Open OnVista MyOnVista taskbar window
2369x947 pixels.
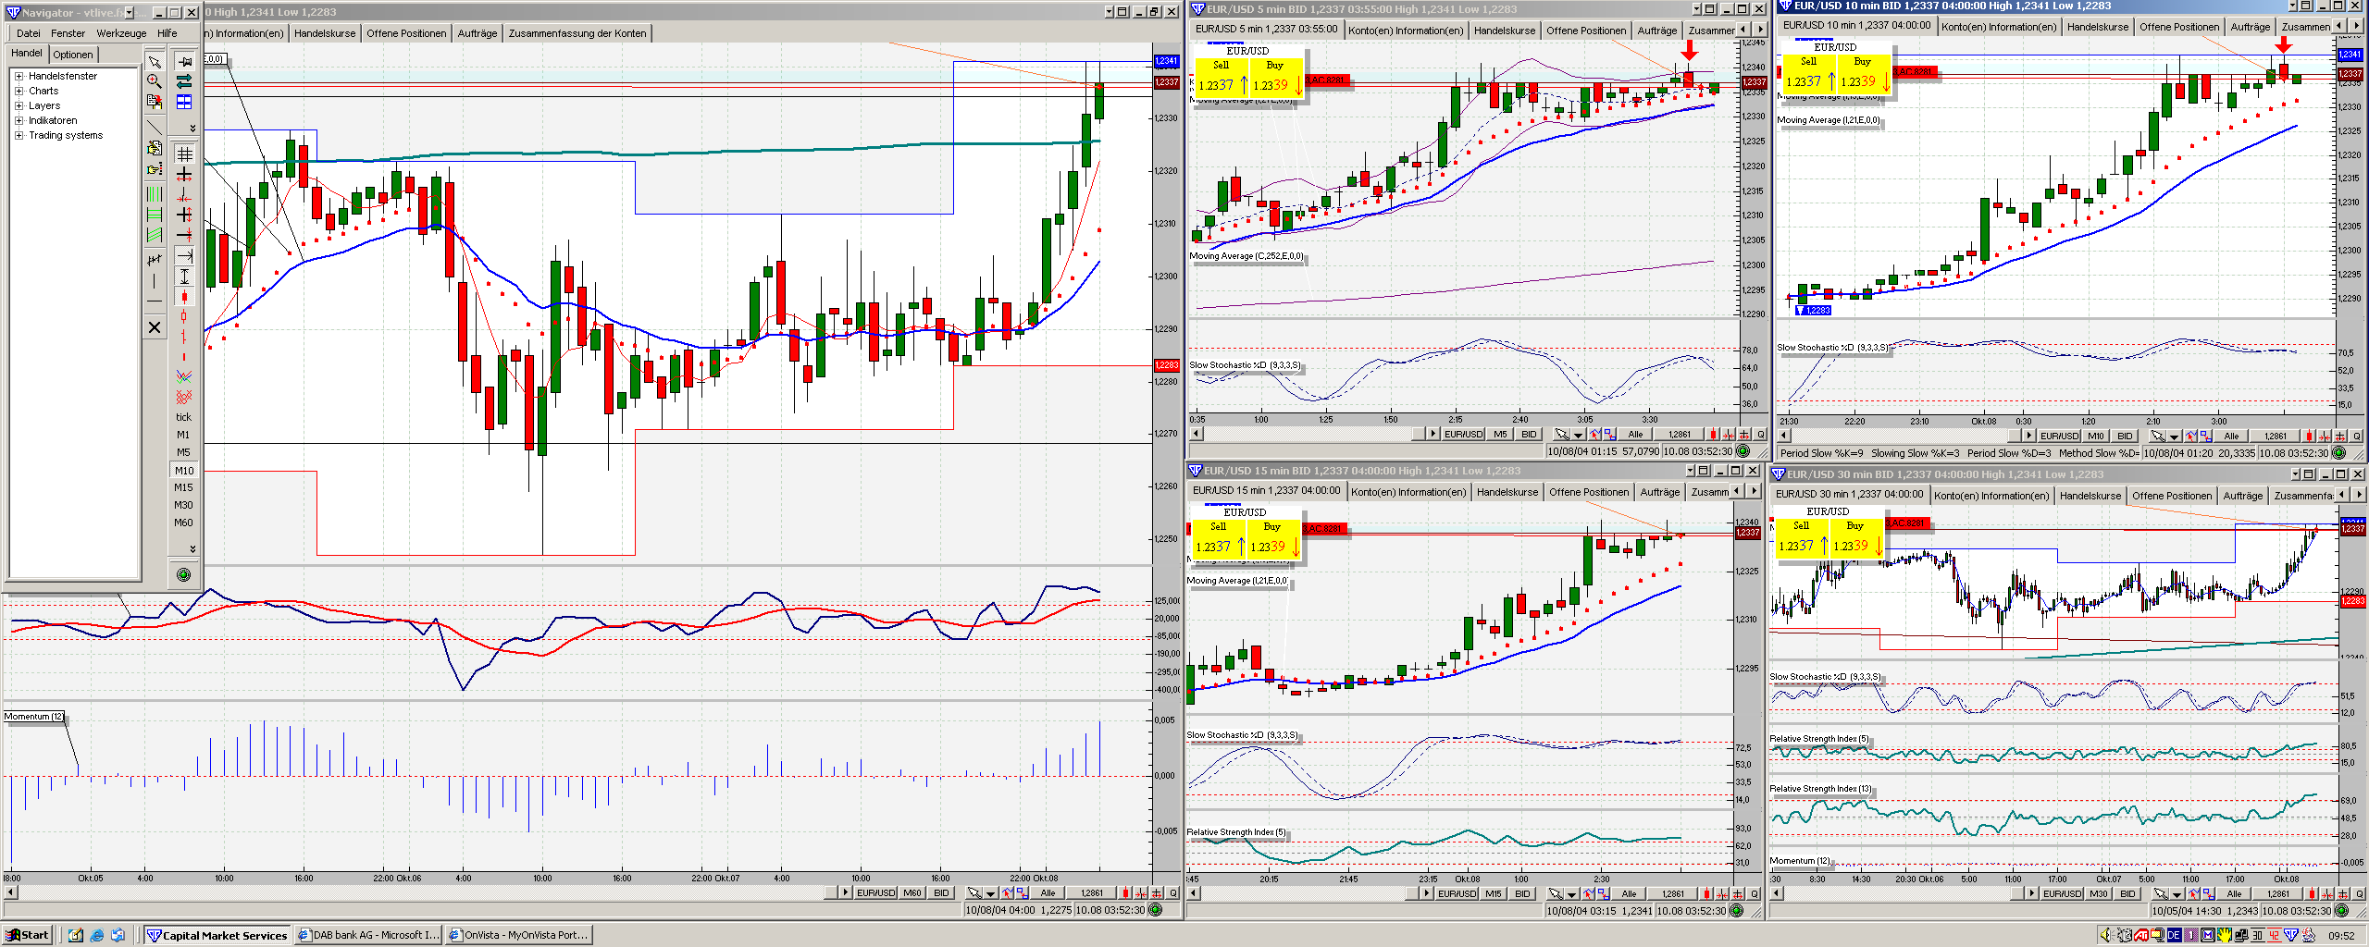518,935
